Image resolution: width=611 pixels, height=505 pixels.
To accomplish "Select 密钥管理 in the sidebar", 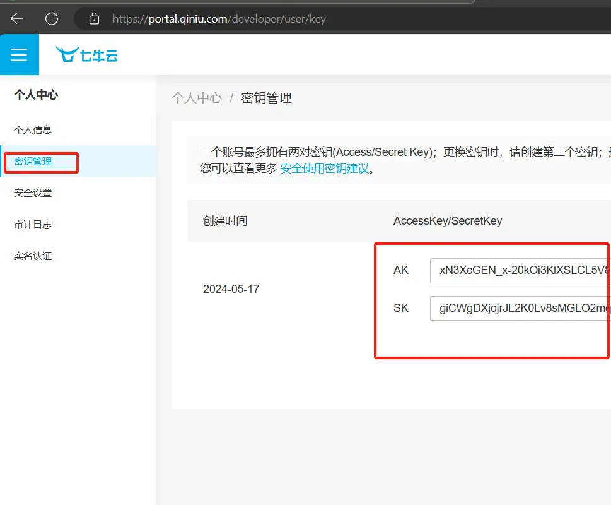I will coord(33,162).
